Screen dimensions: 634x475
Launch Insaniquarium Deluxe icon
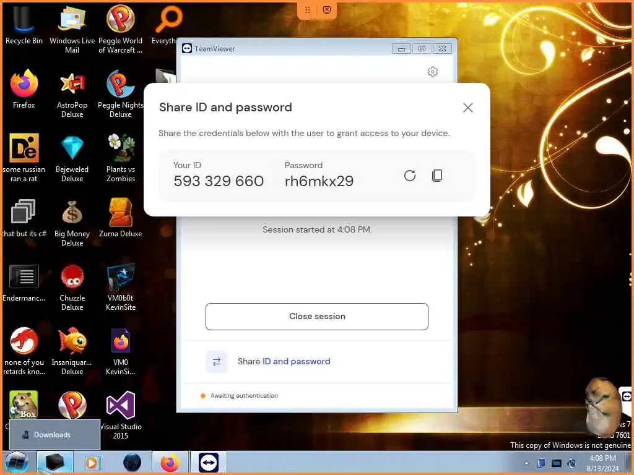click(x=72, y=351)
